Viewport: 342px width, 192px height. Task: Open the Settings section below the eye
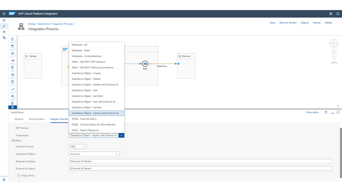point(4,38)
